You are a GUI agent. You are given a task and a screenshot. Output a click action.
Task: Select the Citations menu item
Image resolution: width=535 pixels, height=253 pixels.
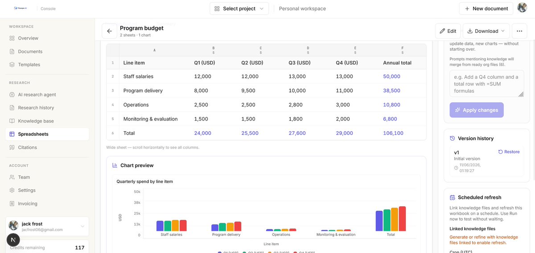click(47, 147)
